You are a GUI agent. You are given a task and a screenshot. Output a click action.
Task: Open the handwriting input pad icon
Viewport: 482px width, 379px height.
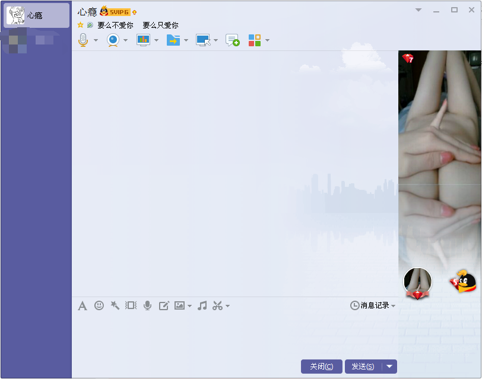click(164, 305)
